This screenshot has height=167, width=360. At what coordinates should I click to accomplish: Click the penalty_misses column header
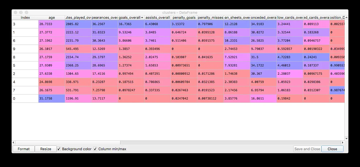coord(210,17)
